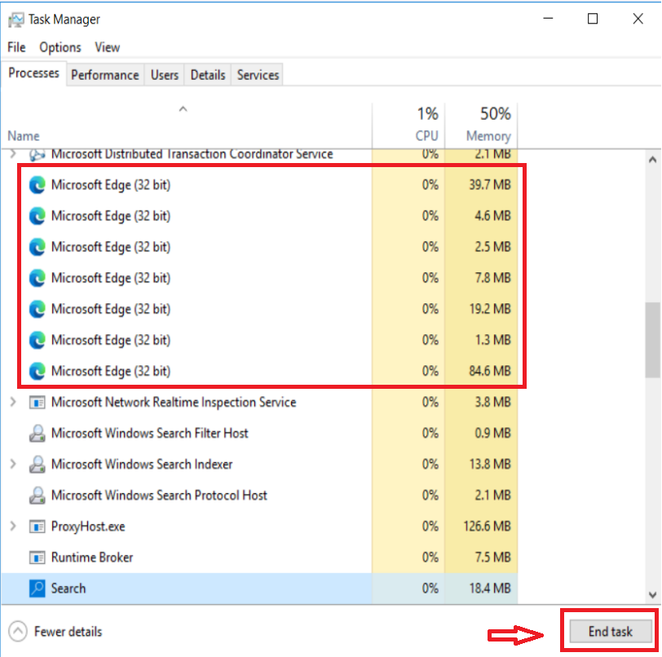Click the Edge icon on the 7.8 MB row

(38, 278)
